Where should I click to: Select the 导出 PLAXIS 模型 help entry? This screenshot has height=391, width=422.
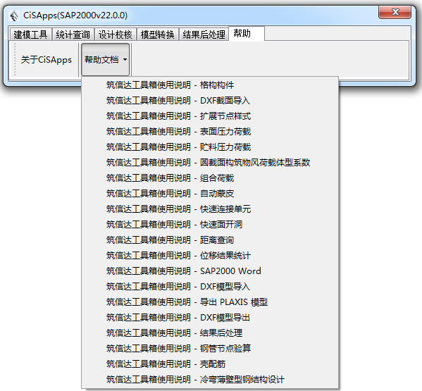pos(210,302)
